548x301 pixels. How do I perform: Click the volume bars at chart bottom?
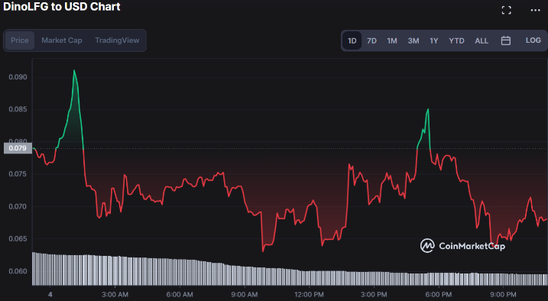point(290,268)
